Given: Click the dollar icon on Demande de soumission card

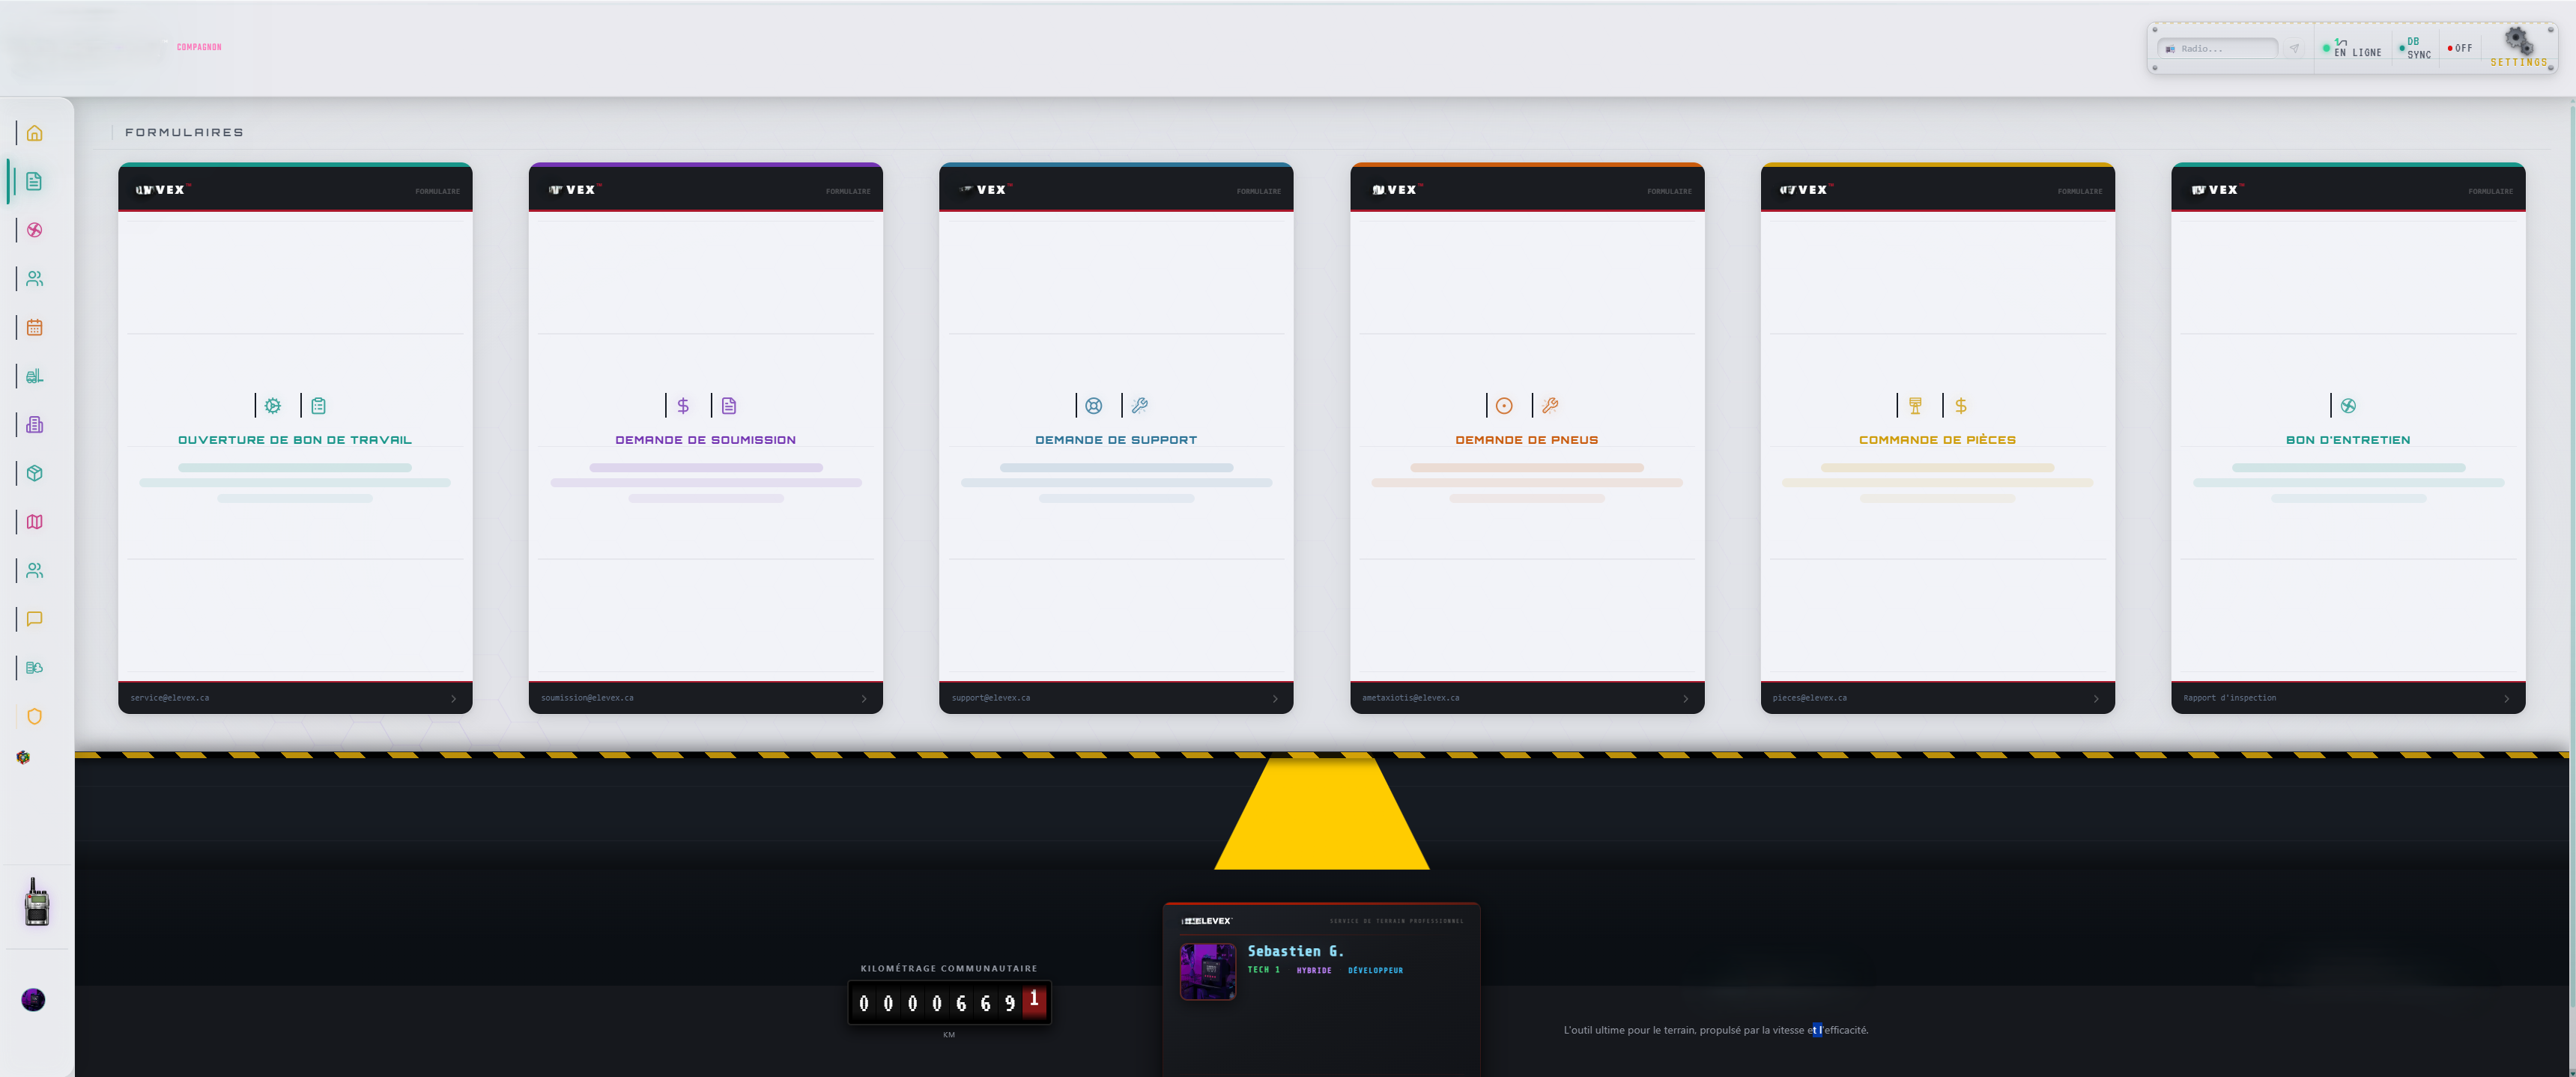Looking at the screenshot, I should [x=683, y=406].
